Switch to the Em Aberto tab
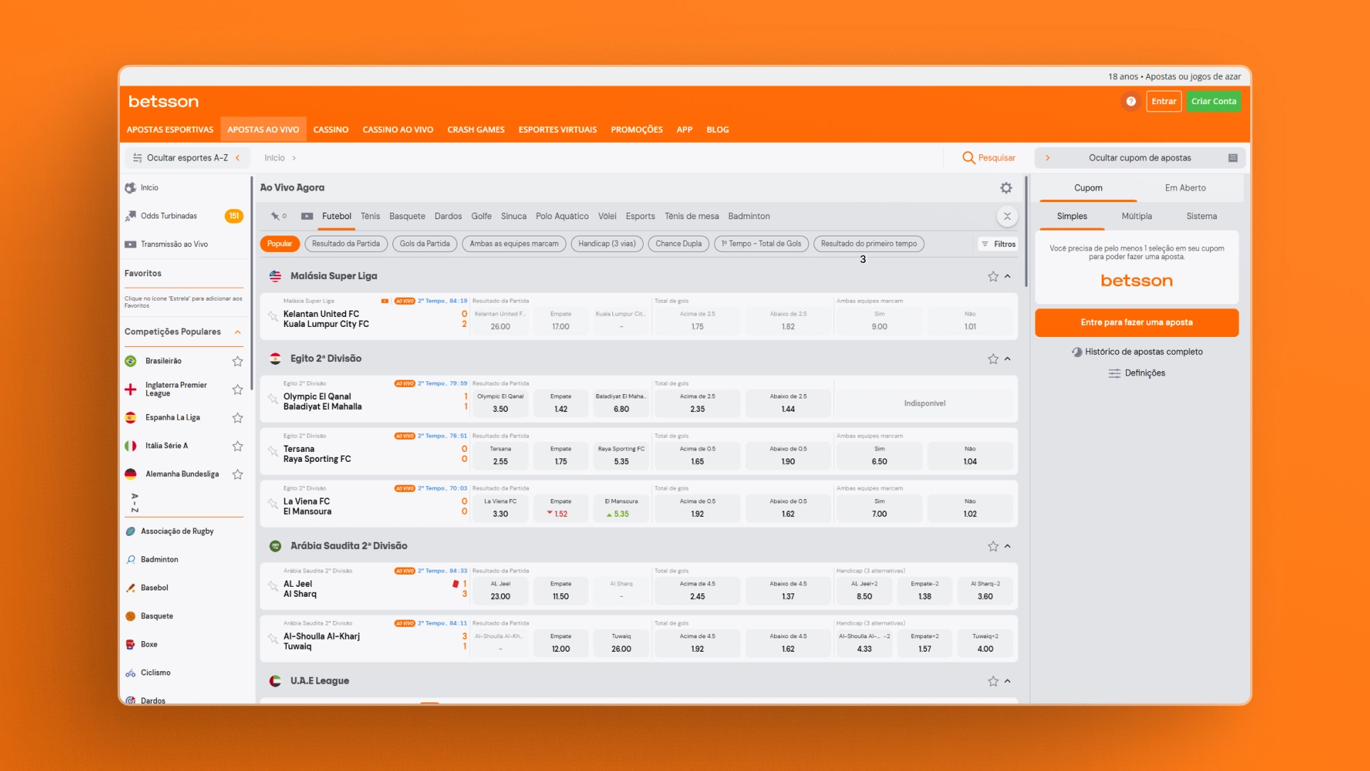The width and height of the screenshot is (1370, 771). (1185, 188)
